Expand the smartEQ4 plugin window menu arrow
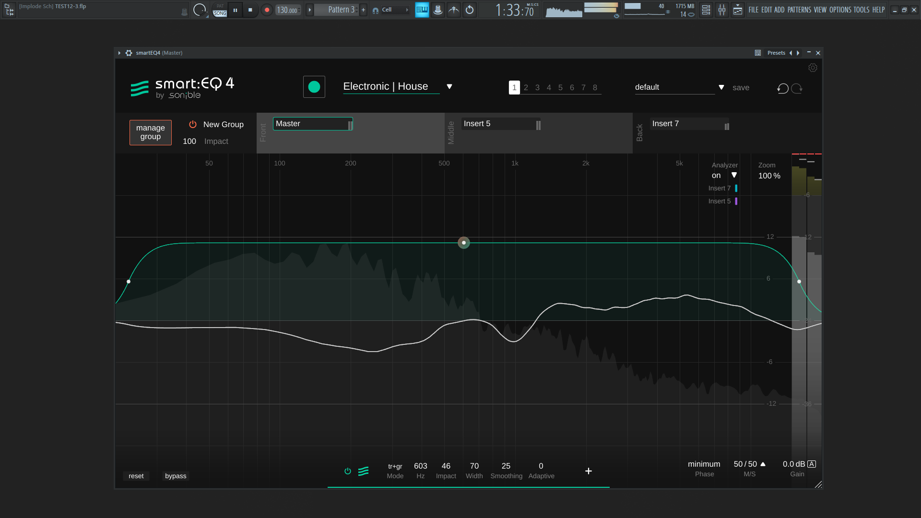Screen dimensions: 921x518 [119, 53]
